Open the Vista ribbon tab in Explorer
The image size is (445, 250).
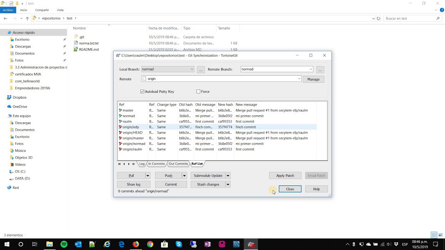(60, 10)
